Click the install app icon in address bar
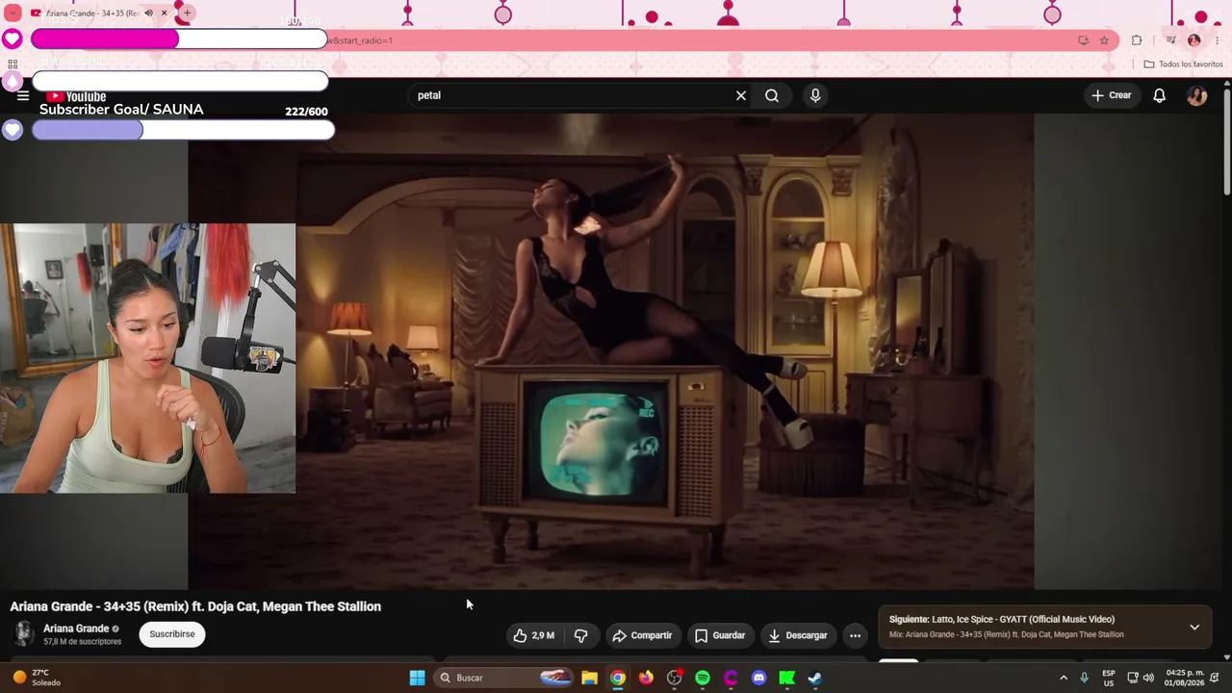 tap(1083, 40)
